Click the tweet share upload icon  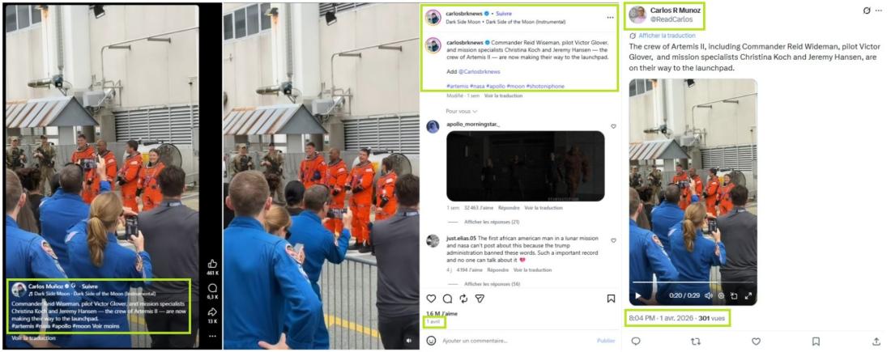point(876,341)
